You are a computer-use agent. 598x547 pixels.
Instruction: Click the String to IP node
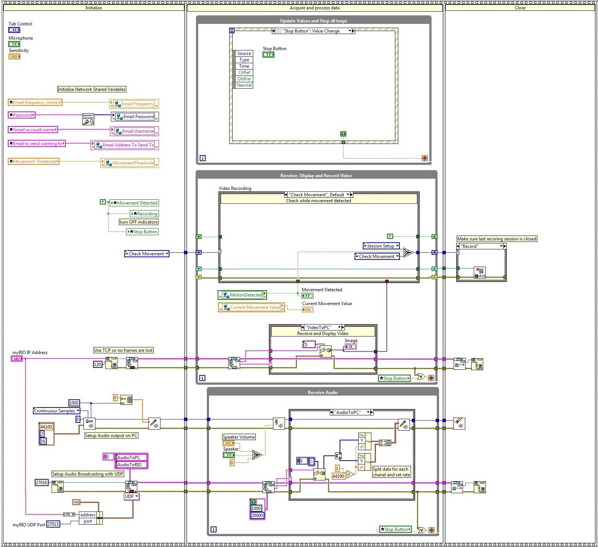tap(70, 514)
